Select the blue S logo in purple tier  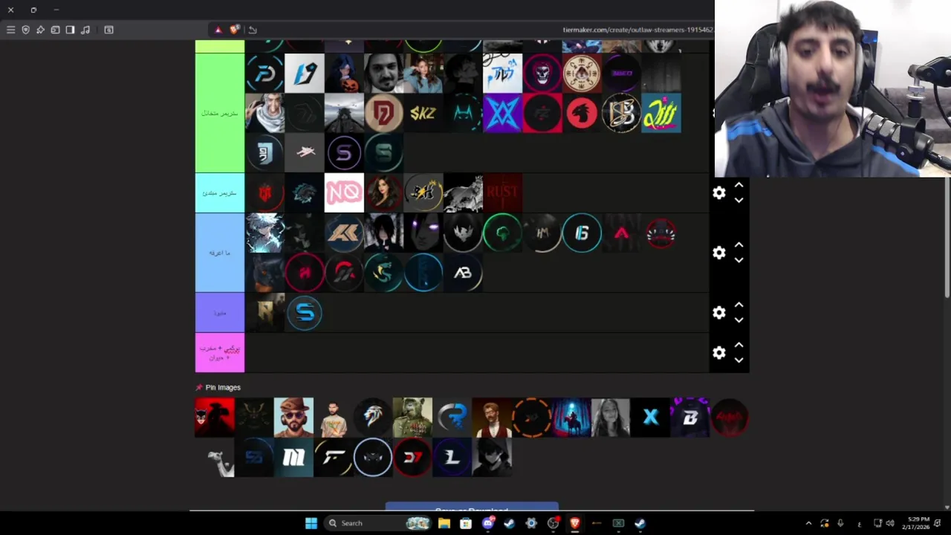[305, 313]
